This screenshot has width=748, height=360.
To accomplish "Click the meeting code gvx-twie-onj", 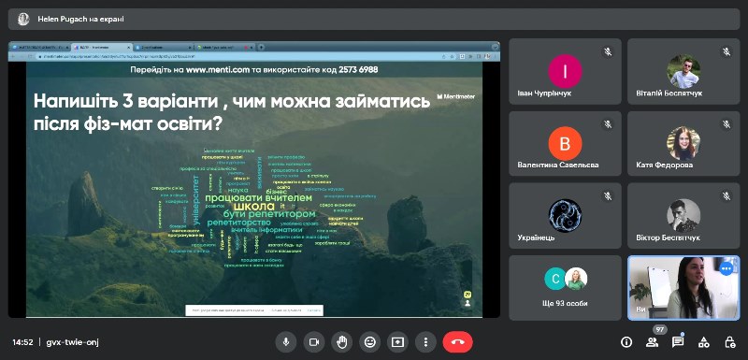I will (x=73, y=342).
